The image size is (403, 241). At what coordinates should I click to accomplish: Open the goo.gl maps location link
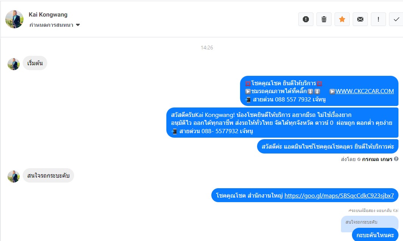tap(339, 196)
